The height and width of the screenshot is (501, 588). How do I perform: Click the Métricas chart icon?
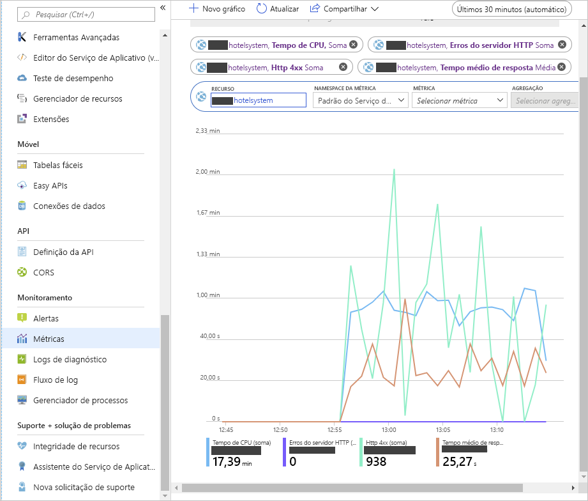(x=22, y=339)
